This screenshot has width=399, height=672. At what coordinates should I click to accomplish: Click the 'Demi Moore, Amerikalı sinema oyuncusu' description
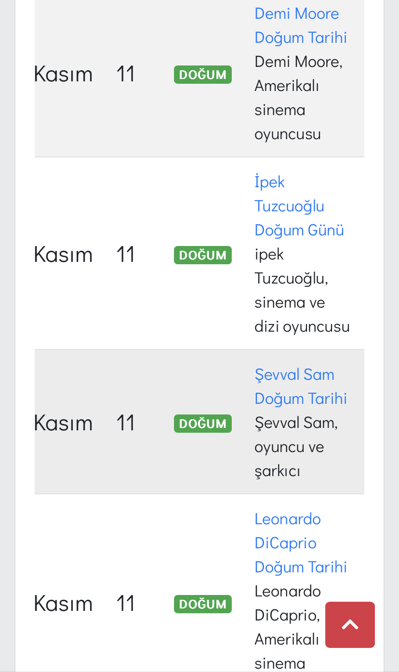pos(294,98)
